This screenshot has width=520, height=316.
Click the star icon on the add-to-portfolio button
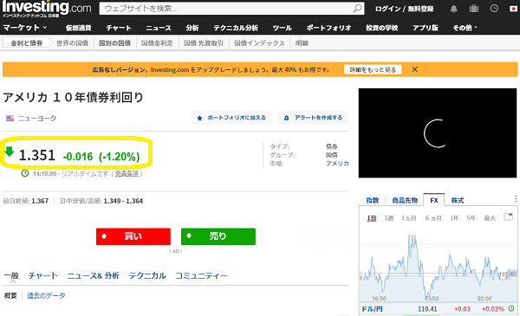pos(199,118)
